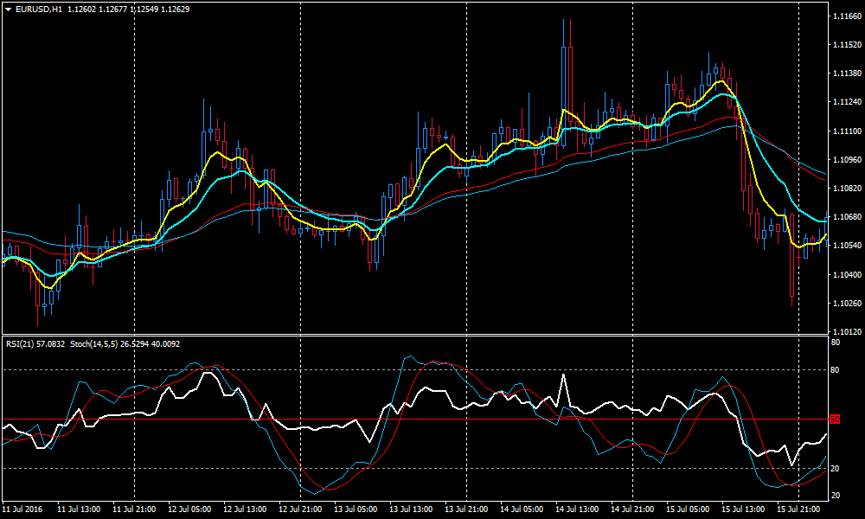Open the chart menu triangle beside EURUSD,H1

8,9
